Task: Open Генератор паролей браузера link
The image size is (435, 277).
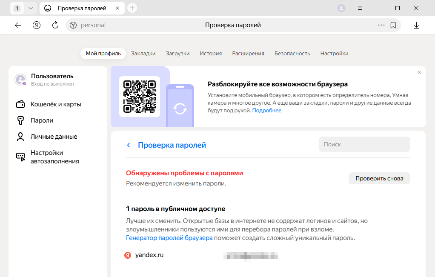Action: coord(169,238)
